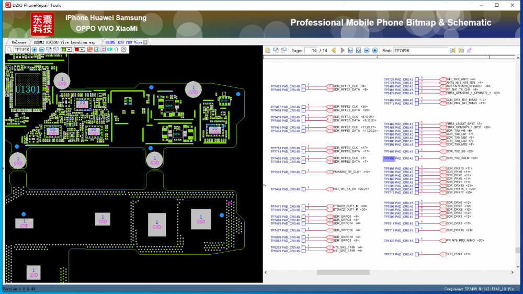This screenshot has height=294, width=523.
Task: Click the CR component filter icon
Action: tap(110, 50)
